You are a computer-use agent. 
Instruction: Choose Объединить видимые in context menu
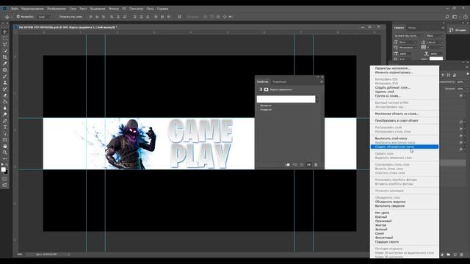coord(390,202)
